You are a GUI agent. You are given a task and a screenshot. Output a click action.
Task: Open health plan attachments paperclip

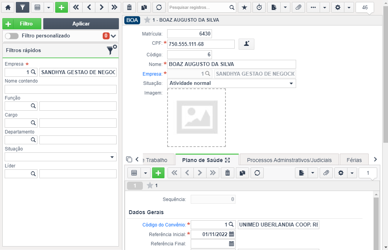point(326,173)
